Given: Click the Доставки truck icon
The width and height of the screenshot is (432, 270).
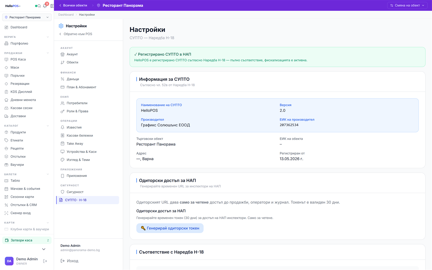Looking at the screenshot, I should (x=6, y=116).
